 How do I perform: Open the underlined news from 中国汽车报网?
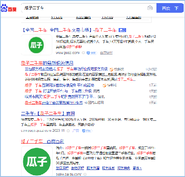click(54, 103)
